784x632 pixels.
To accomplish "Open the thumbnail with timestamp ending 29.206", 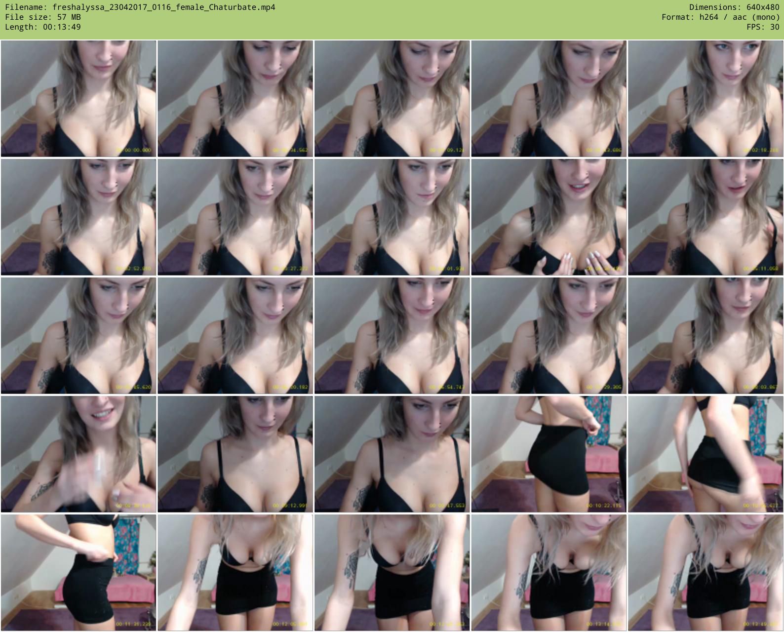I will pyautogui.click(x=549, y=336).
